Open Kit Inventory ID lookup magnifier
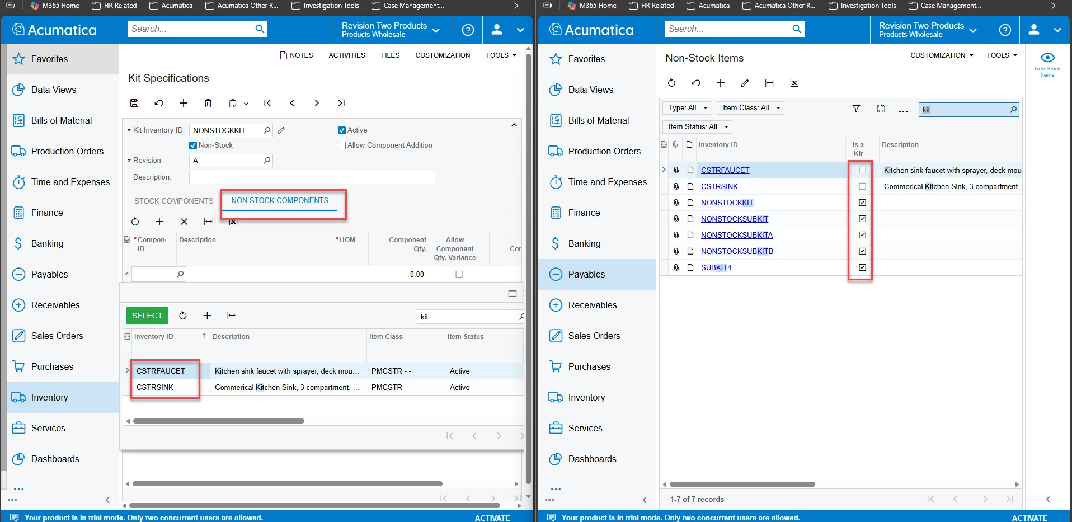 point(267,130)
